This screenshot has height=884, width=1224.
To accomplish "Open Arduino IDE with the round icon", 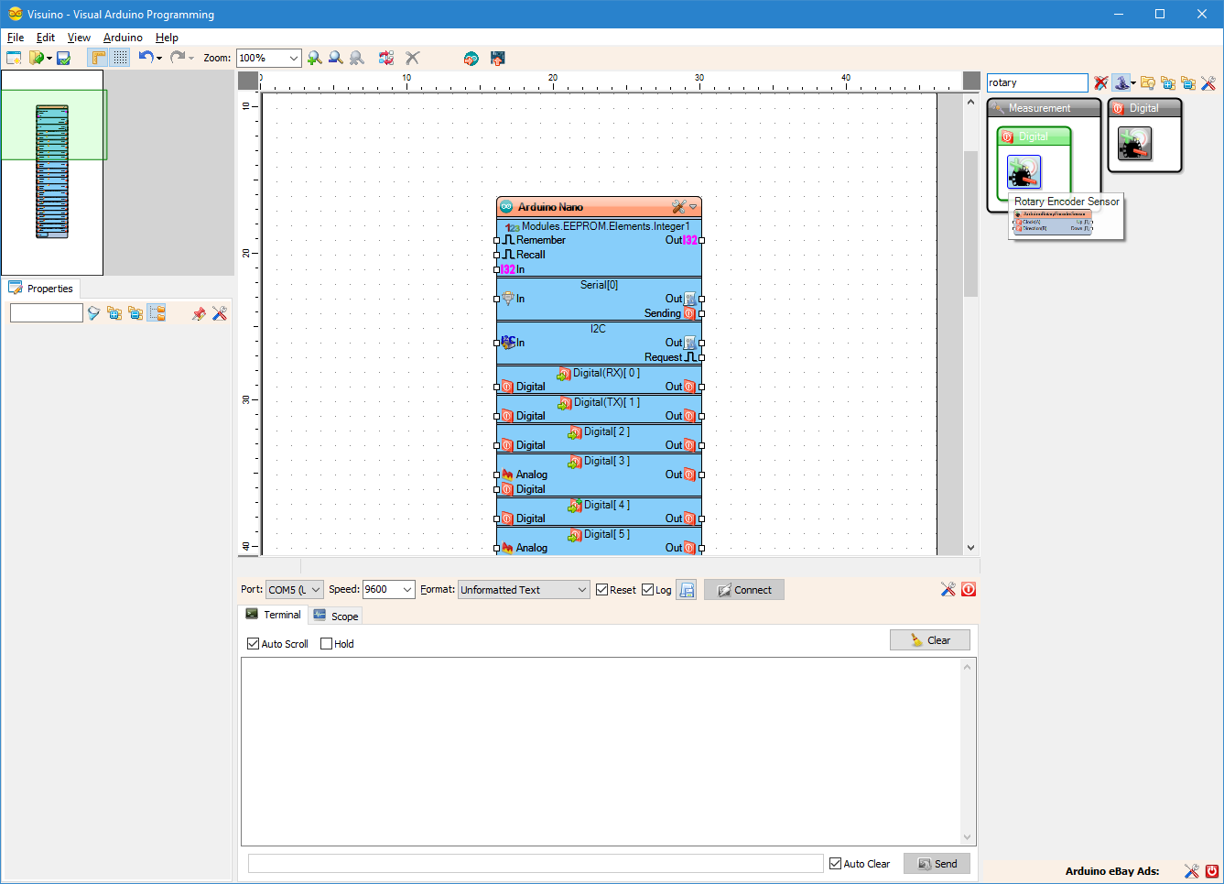I will tap(471, 58).
